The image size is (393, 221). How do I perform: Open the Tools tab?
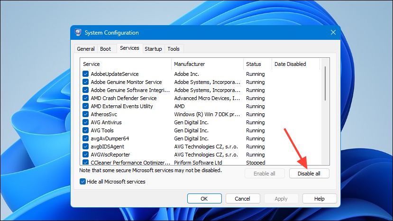pos(174,49)
